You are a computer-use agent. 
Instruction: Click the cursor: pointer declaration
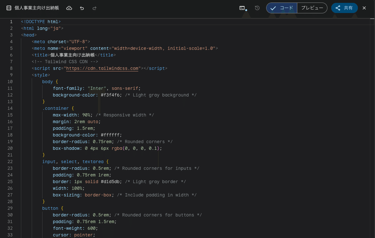74,235
